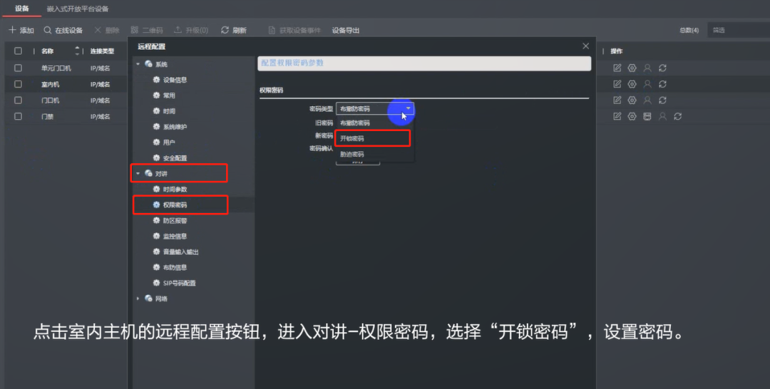Open the 密码类型 dropdown arrow
770x389 pixels.
pos(408,109)
